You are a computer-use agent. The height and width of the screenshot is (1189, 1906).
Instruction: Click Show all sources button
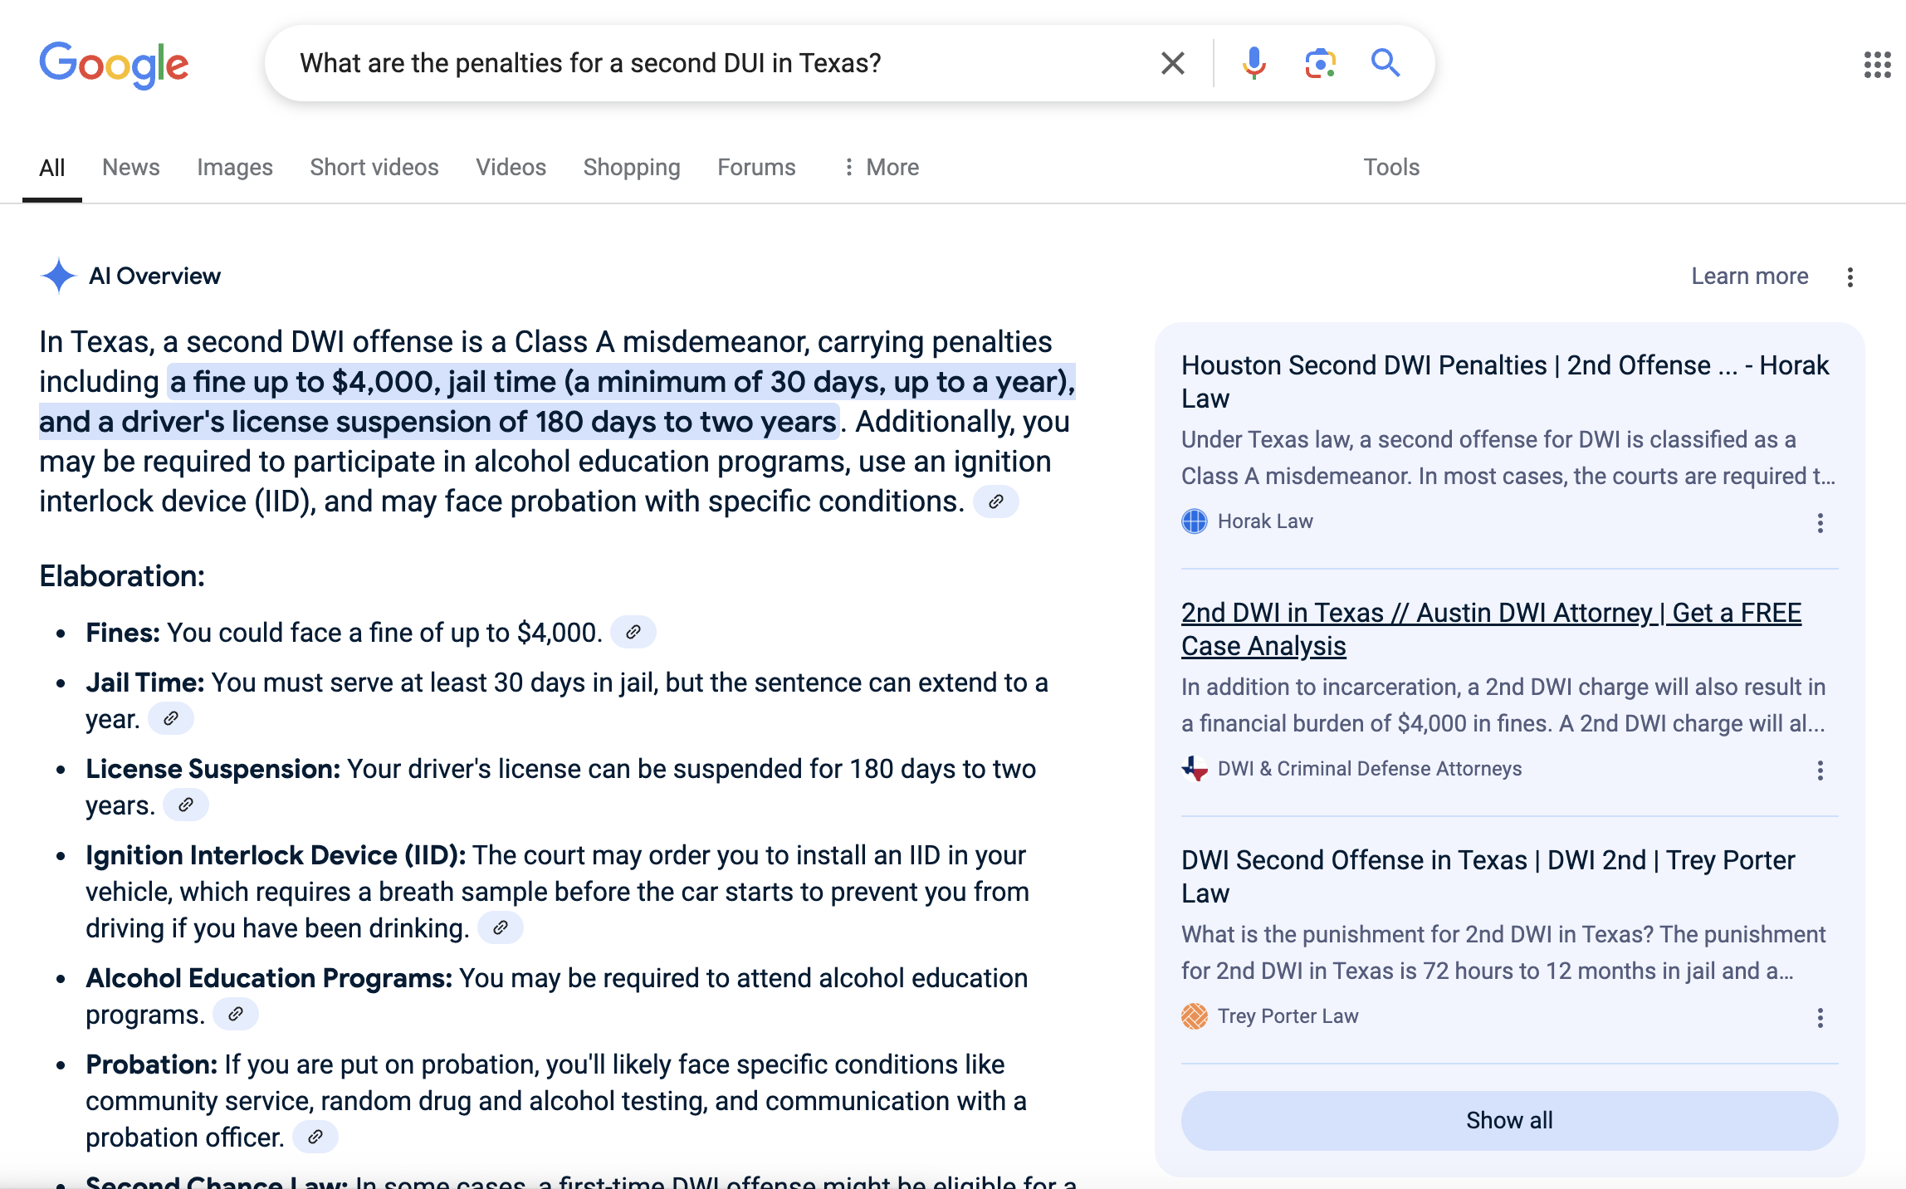click(x=1509, y=1121)
